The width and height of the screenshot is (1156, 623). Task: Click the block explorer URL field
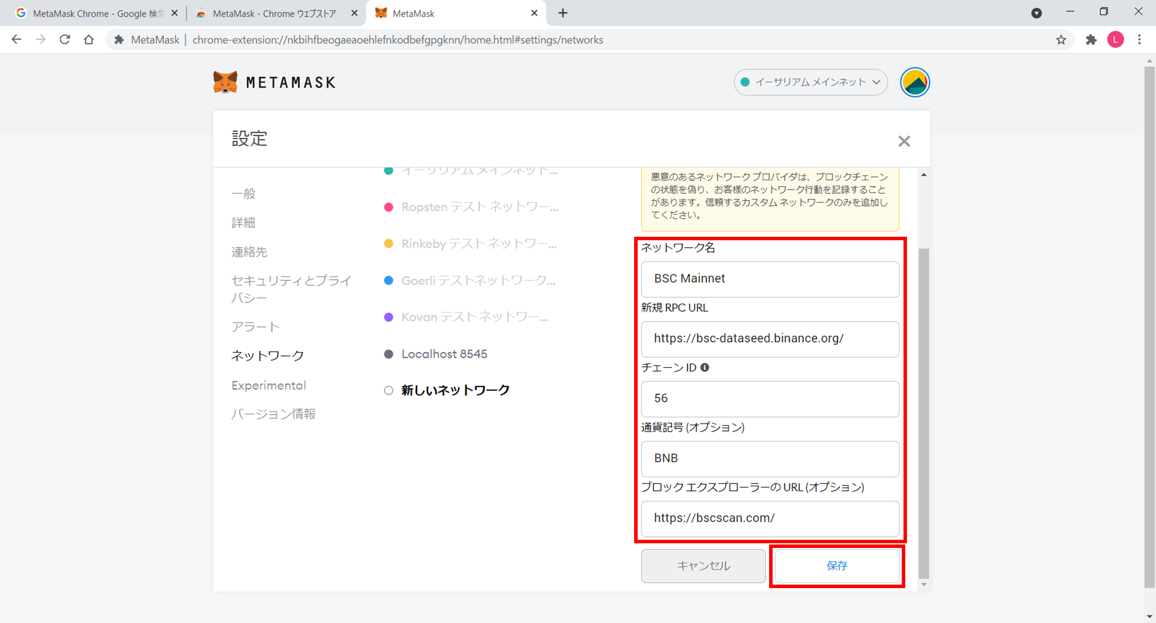[770, 518]
